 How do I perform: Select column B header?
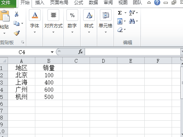tap(49, 61)
